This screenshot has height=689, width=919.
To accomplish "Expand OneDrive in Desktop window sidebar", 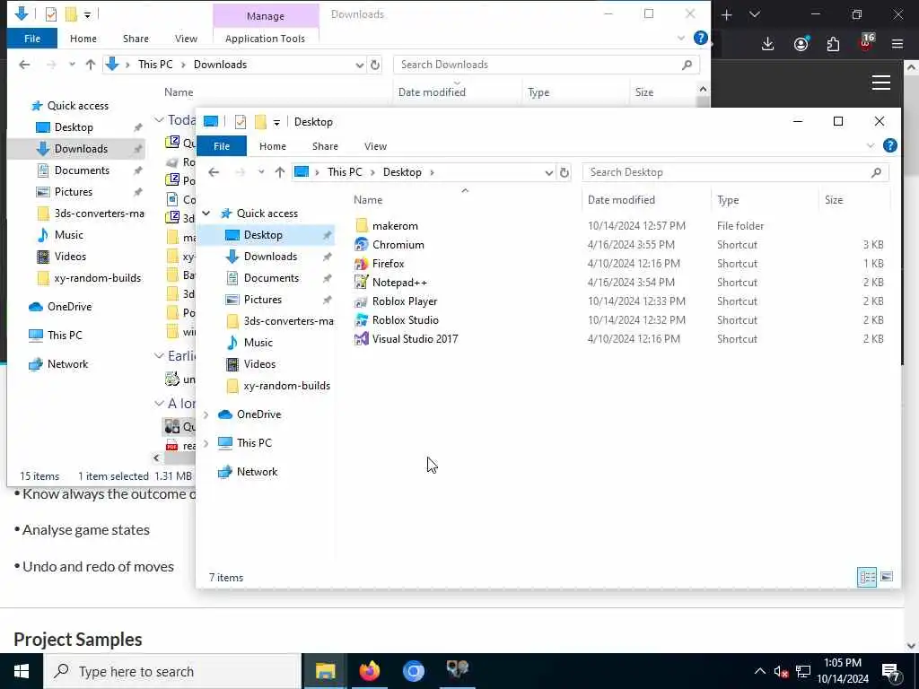I will pyautogui.click(x=206, y=414).
